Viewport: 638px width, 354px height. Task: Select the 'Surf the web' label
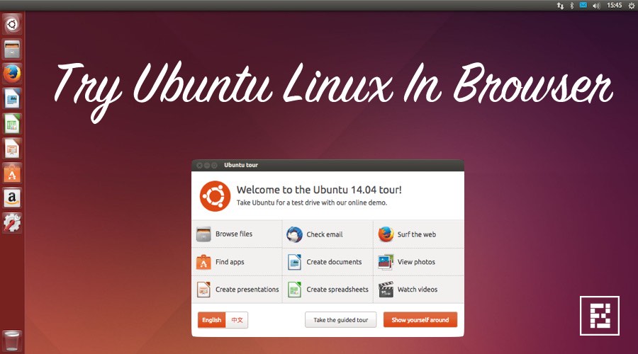416,234
